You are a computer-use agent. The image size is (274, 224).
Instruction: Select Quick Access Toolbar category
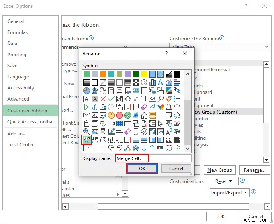coord(30,122)
